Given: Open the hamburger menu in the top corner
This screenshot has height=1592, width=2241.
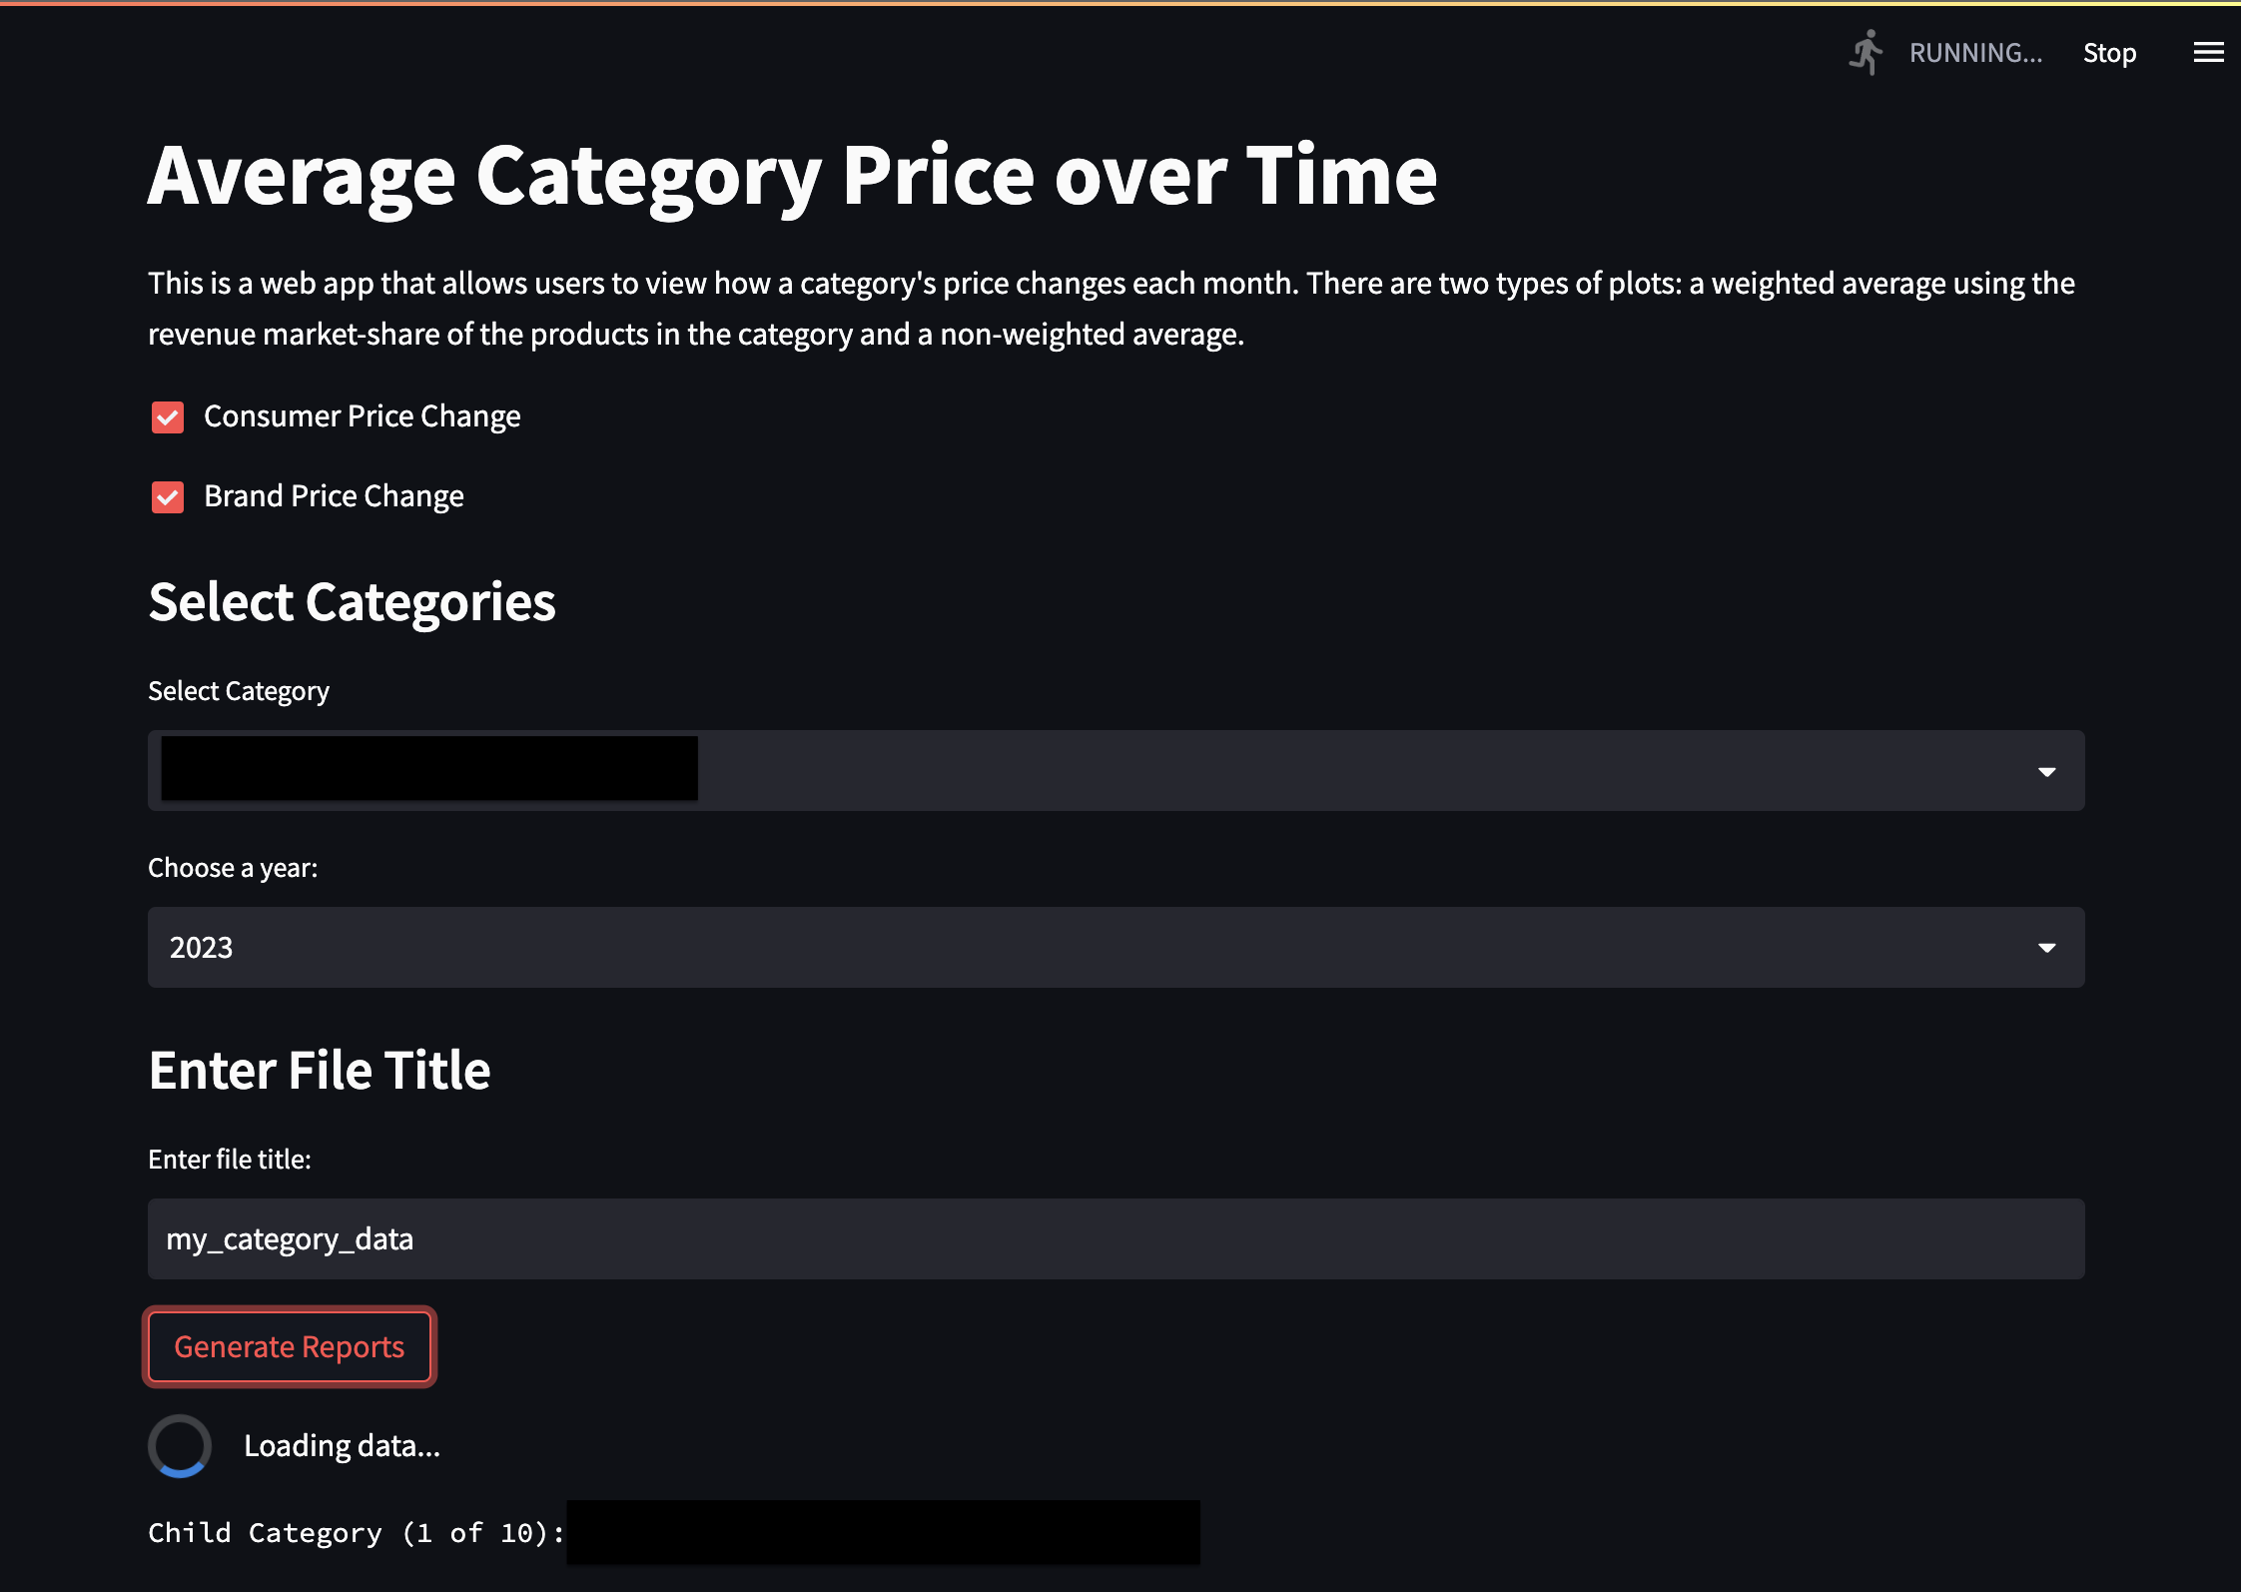Looking at the screenshot, I should point(2207,53).
